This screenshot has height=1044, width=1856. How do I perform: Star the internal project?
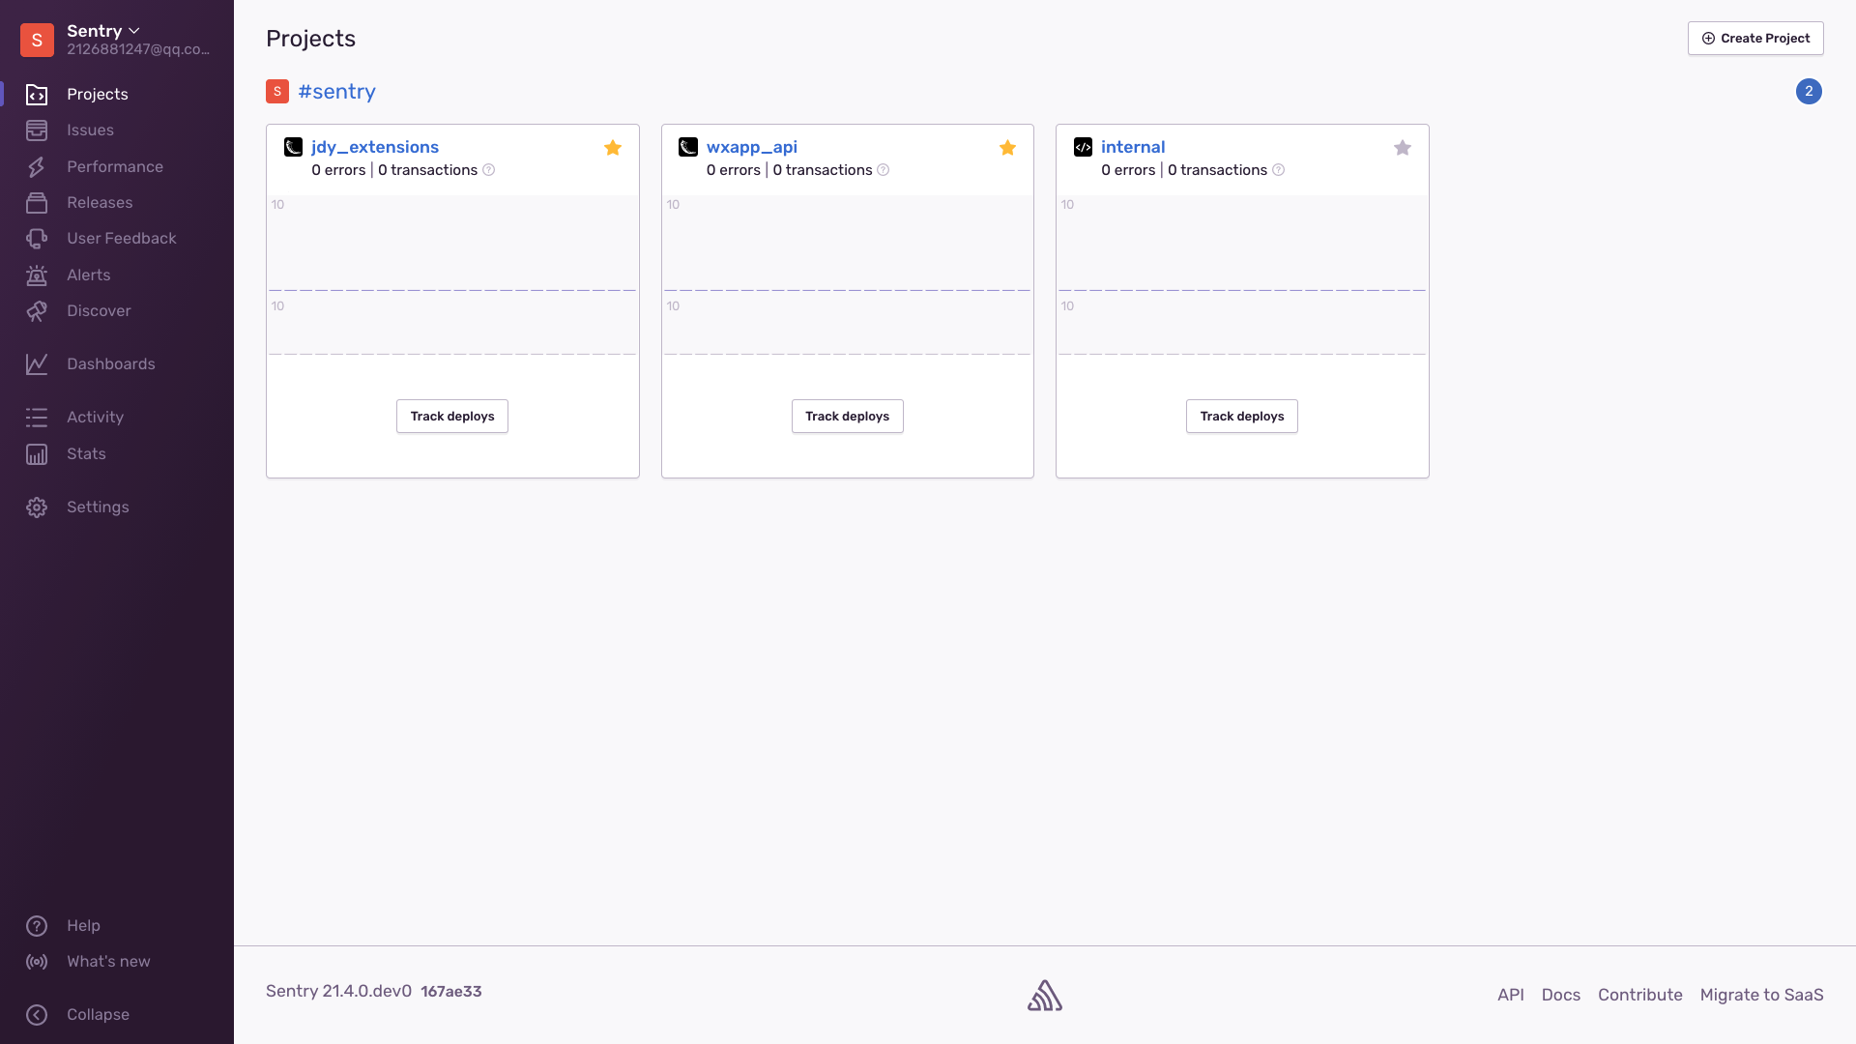coord(1403,148)
